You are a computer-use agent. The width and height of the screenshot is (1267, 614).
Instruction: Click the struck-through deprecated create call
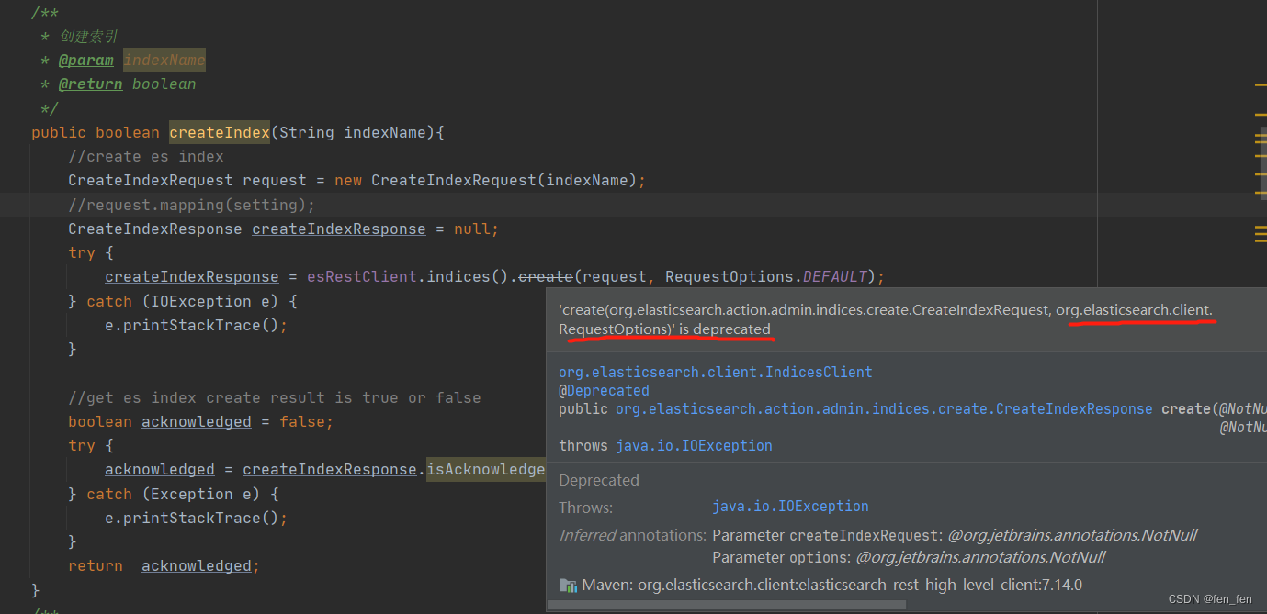point(545,276)
